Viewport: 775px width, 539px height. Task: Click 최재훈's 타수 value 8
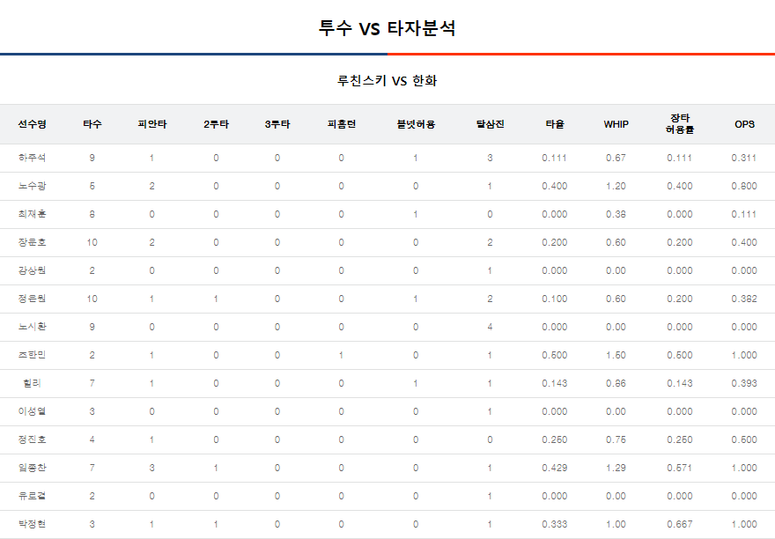point(92,214)
